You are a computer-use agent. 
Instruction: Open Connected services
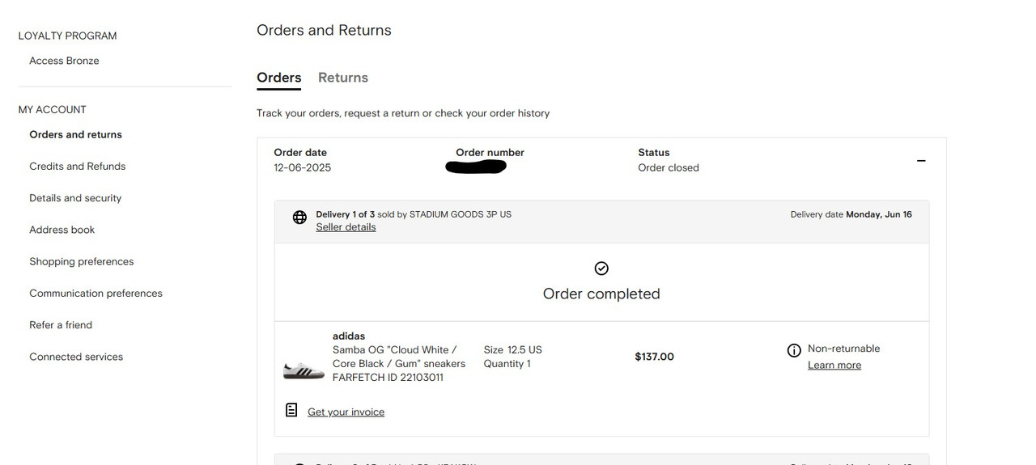pyautogui.click(x=76, y=357)
